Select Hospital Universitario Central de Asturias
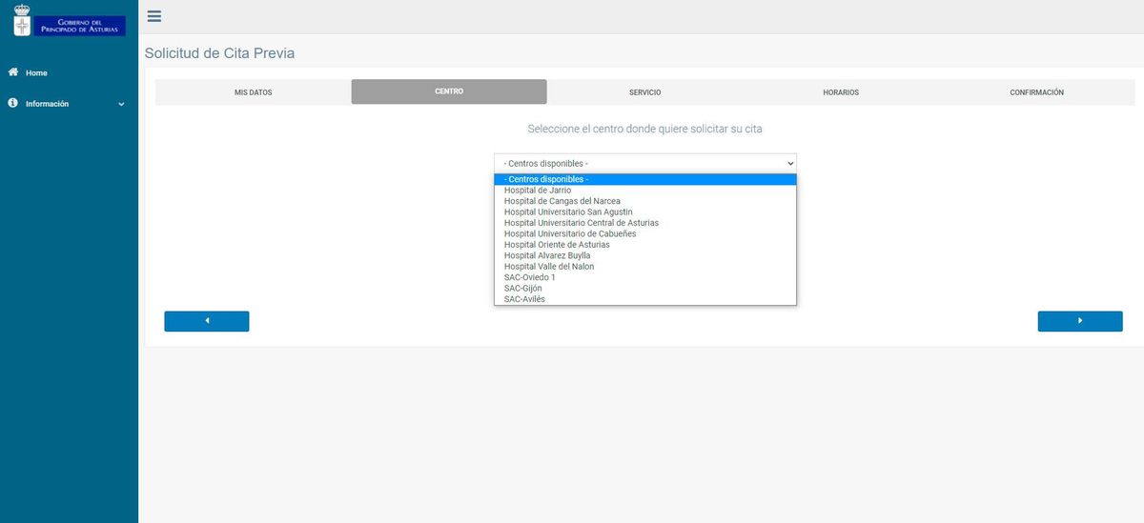1144x523 pixels. pos(581,223)
